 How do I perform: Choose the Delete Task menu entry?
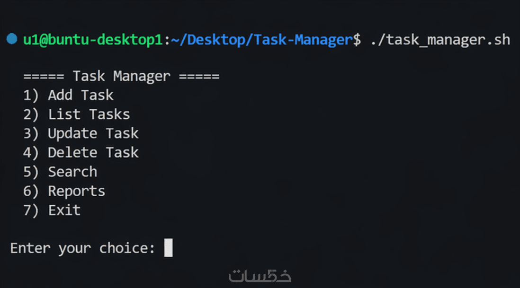(93, 153)
